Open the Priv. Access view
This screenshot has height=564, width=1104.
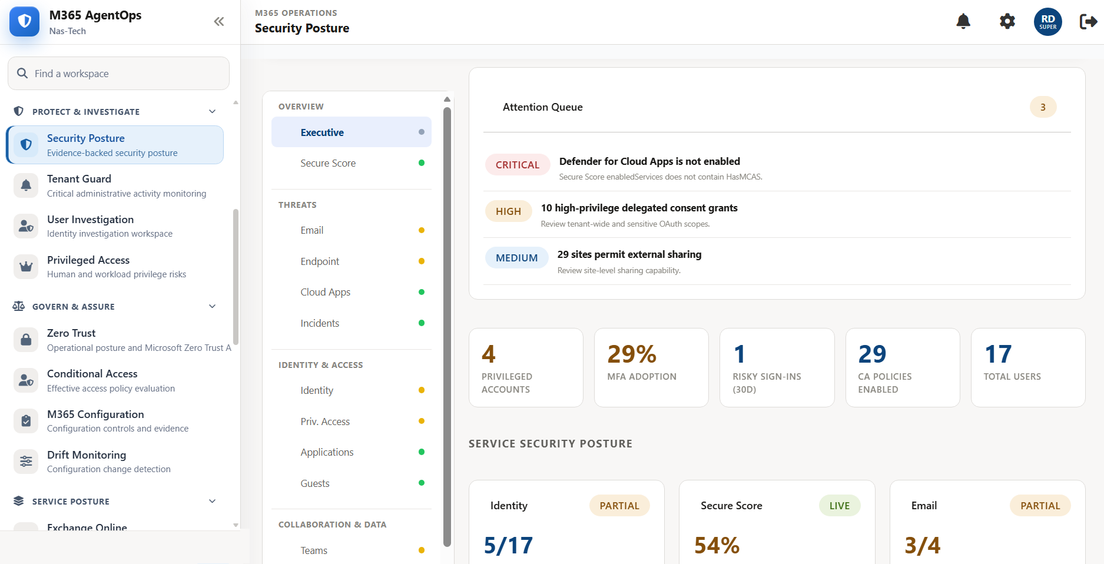pos(352,422)
